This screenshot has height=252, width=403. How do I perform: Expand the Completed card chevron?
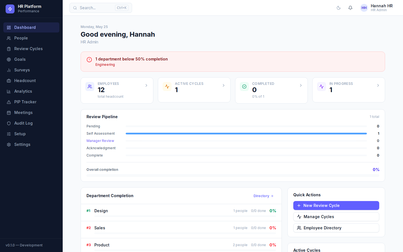(301, 85)
